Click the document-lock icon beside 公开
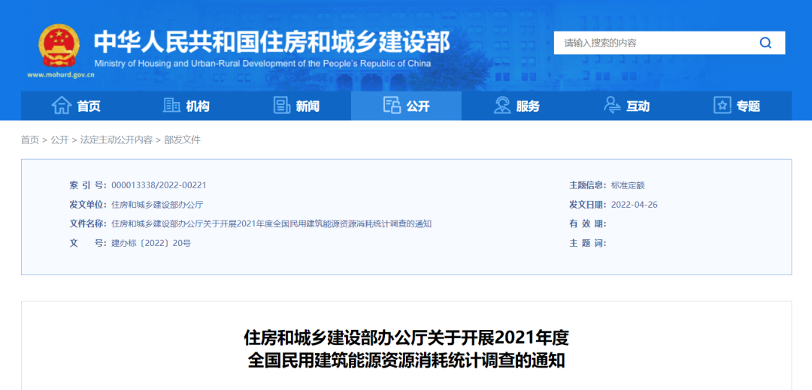The height and width of the screenshot is (390, 812). [x=392, y=106]
